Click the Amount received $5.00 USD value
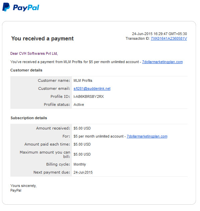Image resolution: width=200 pixels, height=211 pixels. [82, 128]
